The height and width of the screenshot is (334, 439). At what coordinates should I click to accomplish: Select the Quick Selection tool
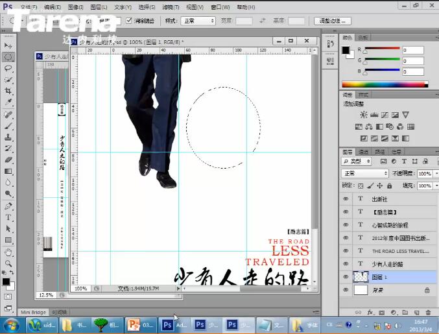[x=8, y=80]
